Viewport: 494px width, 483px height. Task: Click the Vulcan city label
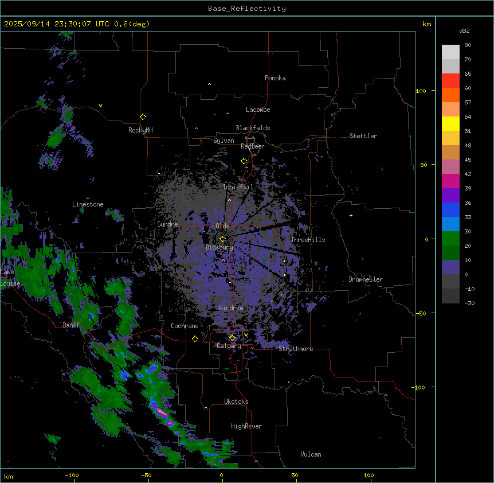tap(311, 454)
